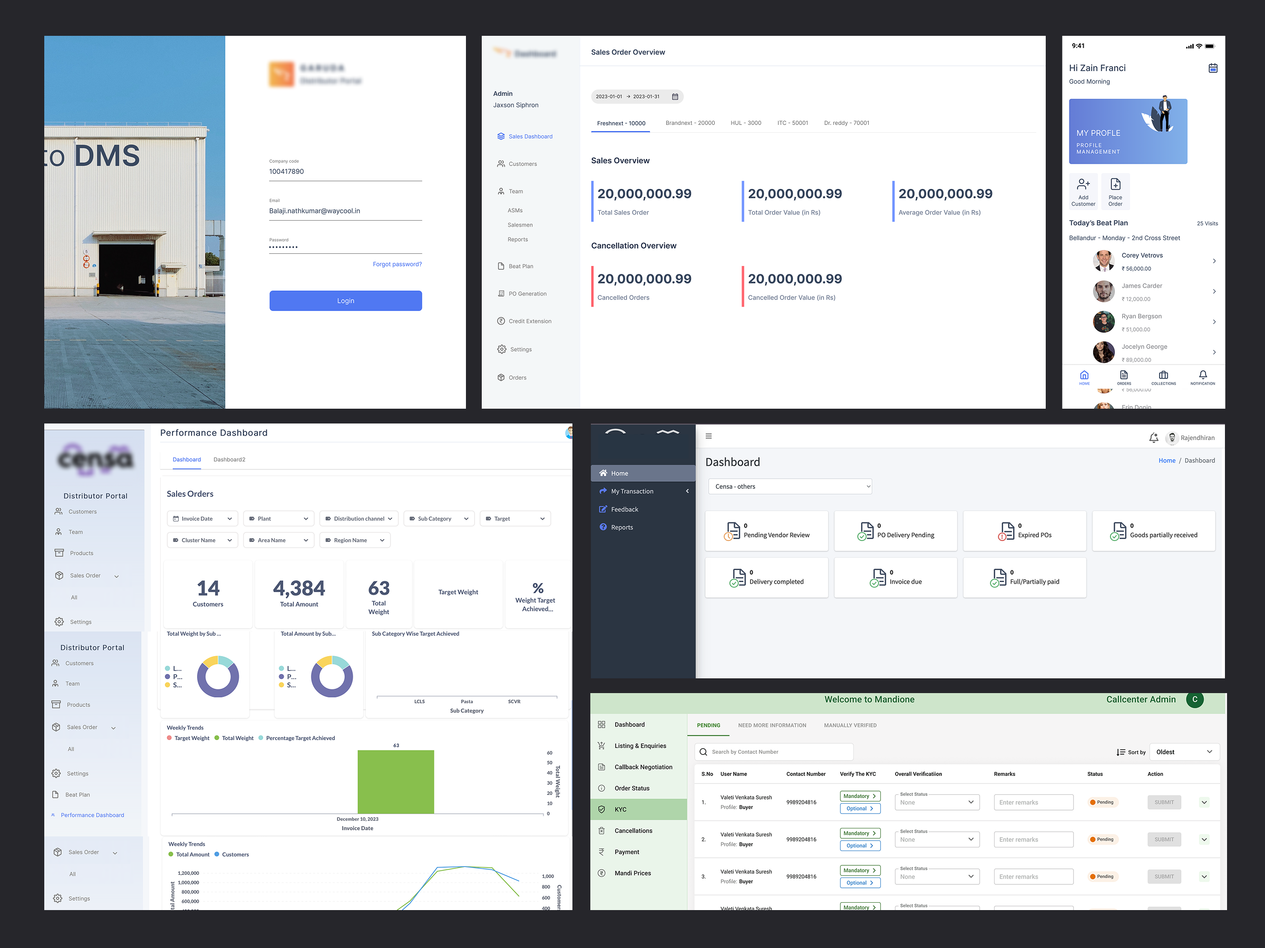Screen dimensions: 1265x948
Task: Select ASMs under Team
Action: (514, 210)
